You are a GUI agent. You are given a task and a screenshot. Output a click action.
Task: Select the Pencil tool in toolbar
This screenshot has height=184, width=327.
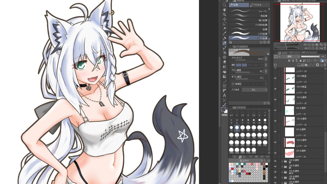(x=225, y=43)
